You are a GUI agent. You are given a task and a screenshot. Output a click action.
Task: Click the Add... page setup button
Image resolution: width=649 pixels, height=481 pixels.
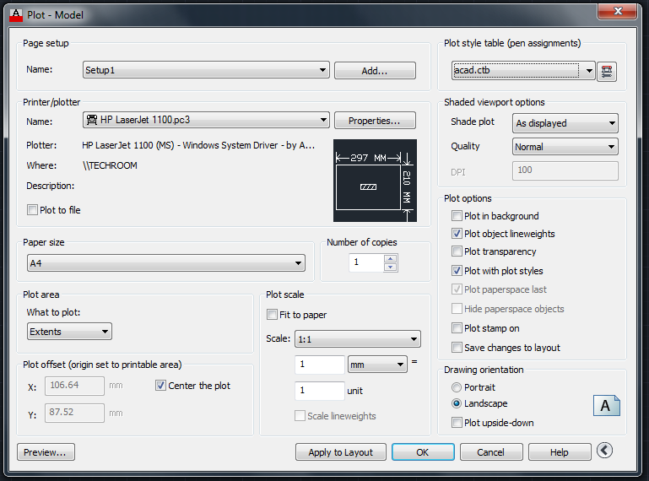click(375, 70)
